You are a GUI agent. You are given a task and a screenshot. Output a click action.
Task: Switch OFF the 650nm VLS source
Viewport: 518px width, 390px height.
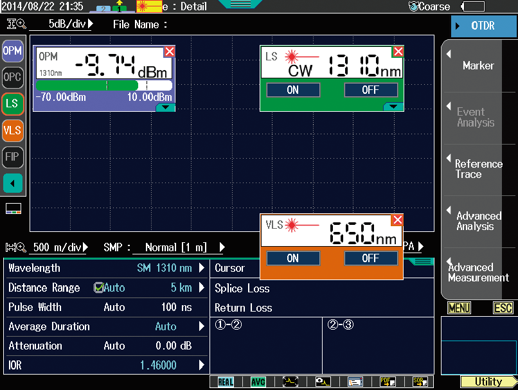click(370, 258)
